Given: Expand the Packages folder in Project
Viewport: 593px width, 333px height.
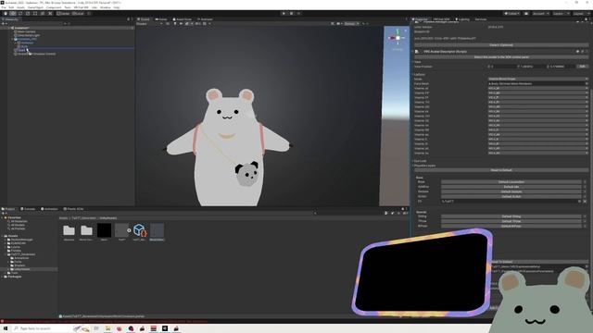Looking at the screenshot, I should [x=3, y=277].
